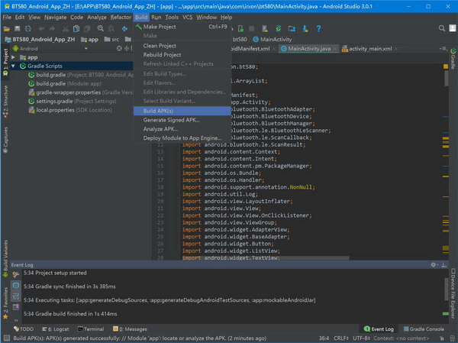Collapse the Gradle Scripts tree node
Image resolution: width=458 pixels, height=343 pixels.
point(13,66)
